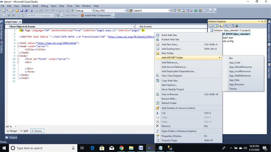Click the Extension Manager toolbar icon
This screenshot has width=271, height=152.
200,11
